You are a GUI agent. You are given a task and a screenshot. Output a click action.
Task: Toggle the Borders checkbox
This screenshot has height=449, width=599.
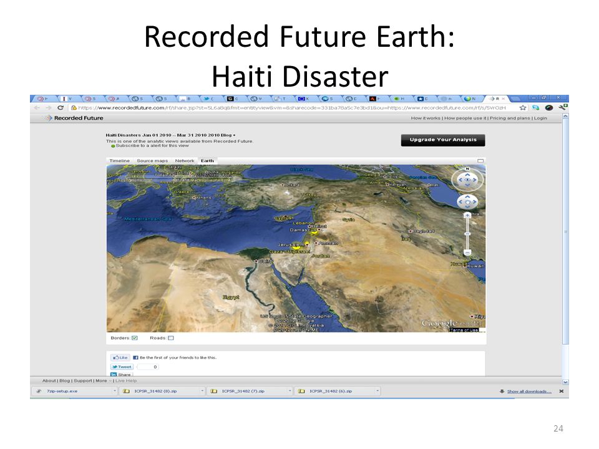(135, 338)
